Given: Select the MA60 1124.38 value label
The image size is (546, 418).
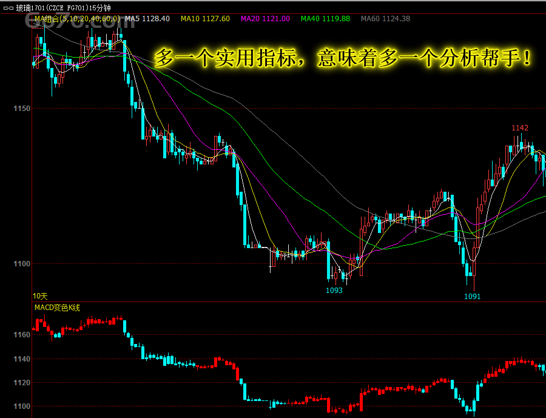Looking at the screenshot, I should click(x=385, y=19).
